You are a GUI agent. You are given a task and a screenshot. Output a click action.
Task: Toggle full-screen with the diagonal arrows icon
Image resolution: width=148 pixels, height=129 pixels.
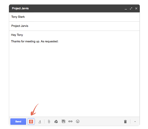(131, 9)
